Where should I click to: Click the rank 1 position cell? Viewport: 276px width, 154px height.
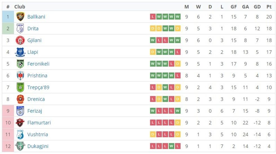pyautogui.click(x=8, y=17)
